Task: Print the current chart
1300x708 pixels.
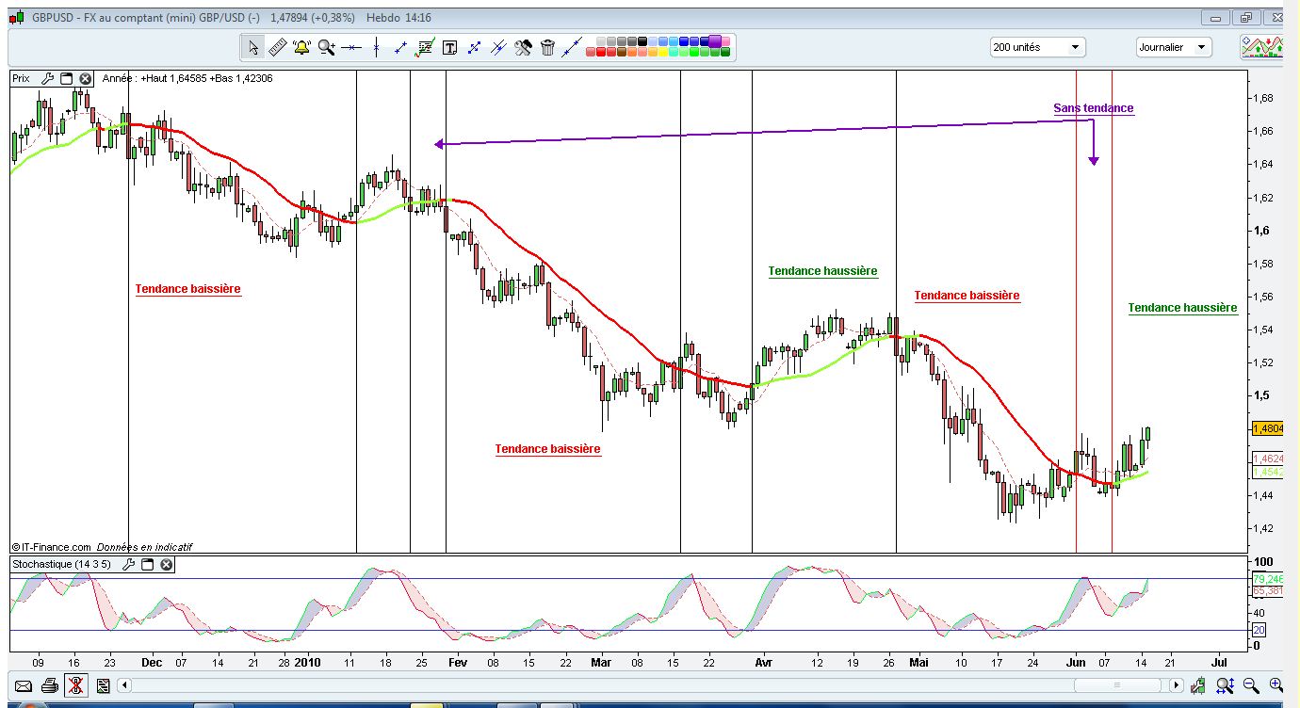Action: pos(50,686)
